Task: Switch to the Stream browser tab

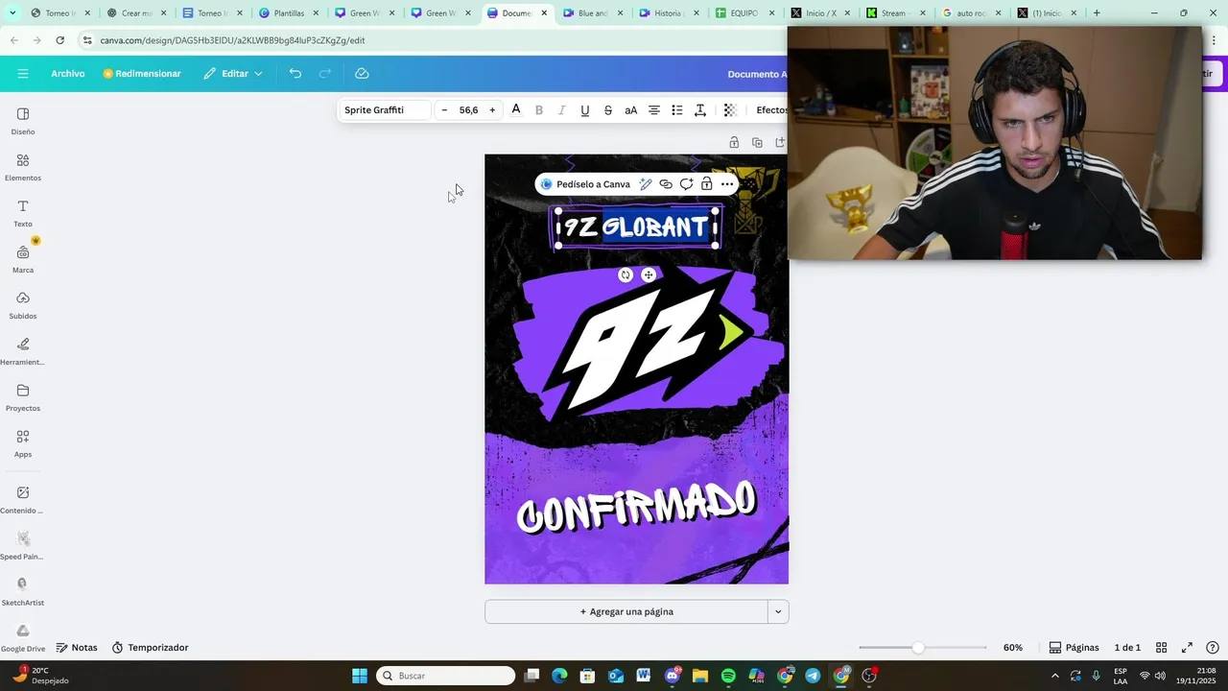Action: click(895, 13)
